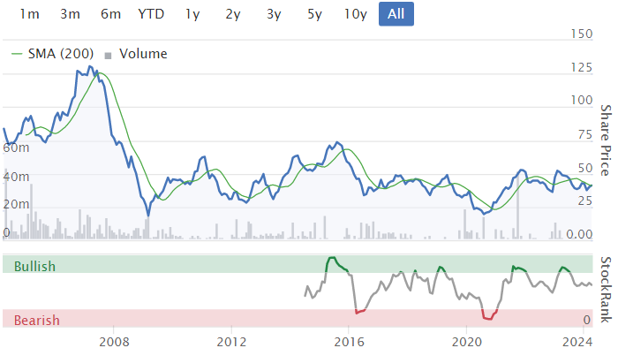Click the 75 share price axis label
Screen dimensions: 618x348
(584, 135)
